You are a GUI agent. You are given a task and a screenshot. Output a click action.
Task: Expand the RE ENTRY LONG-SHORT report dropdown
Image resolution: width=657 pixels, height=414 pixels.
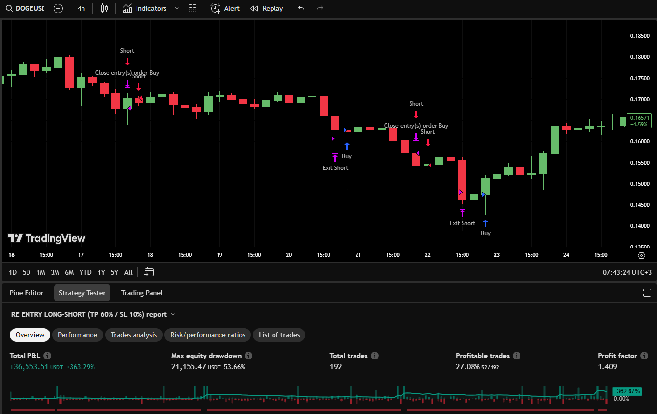(173, 314)
